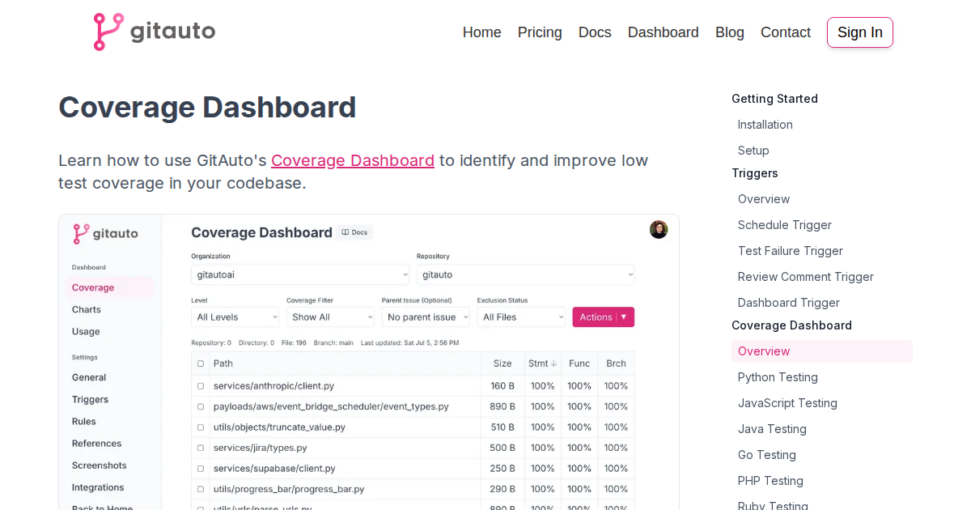Select highlighted Overview under Coverage Dashboard

tap(822, 351)
